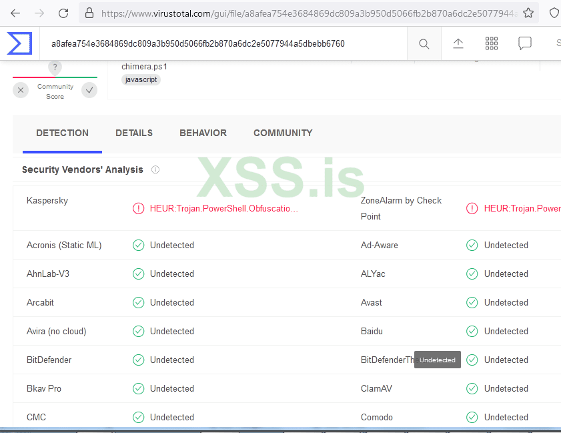
Task: Go forward with the browser forward arrow
Action: [x=39, y=13]
